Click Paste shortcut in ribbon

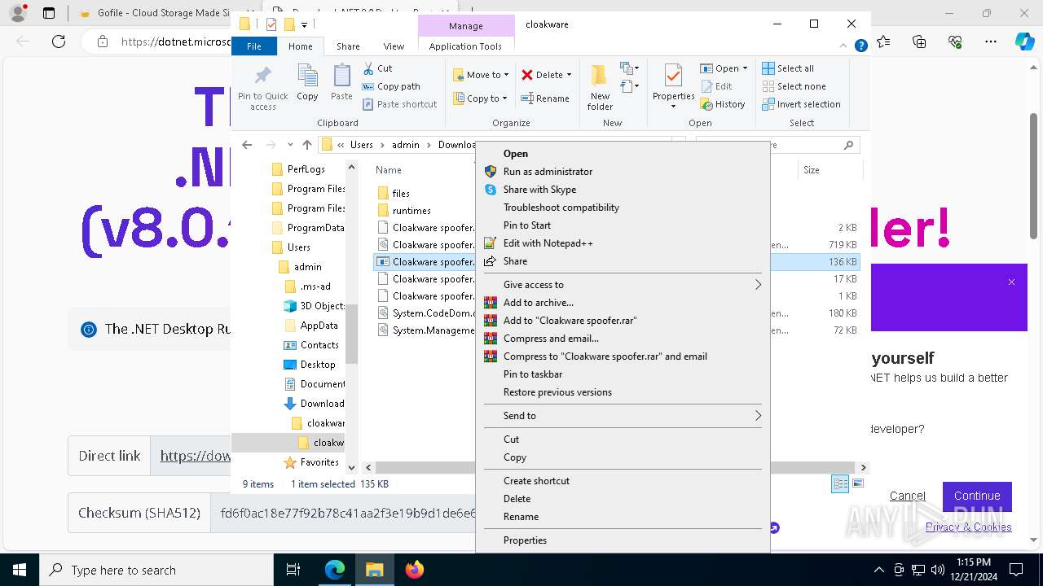tap(399, 104)
